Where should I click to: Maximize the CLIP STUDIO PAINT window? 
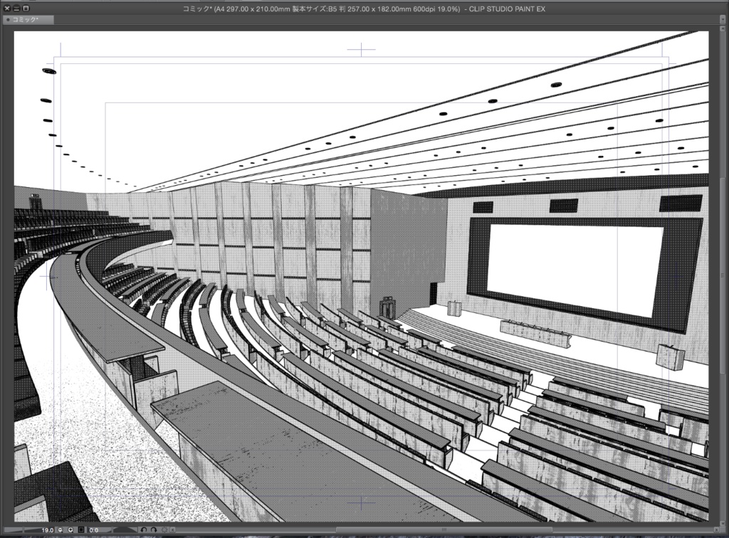tap(26, 8)
